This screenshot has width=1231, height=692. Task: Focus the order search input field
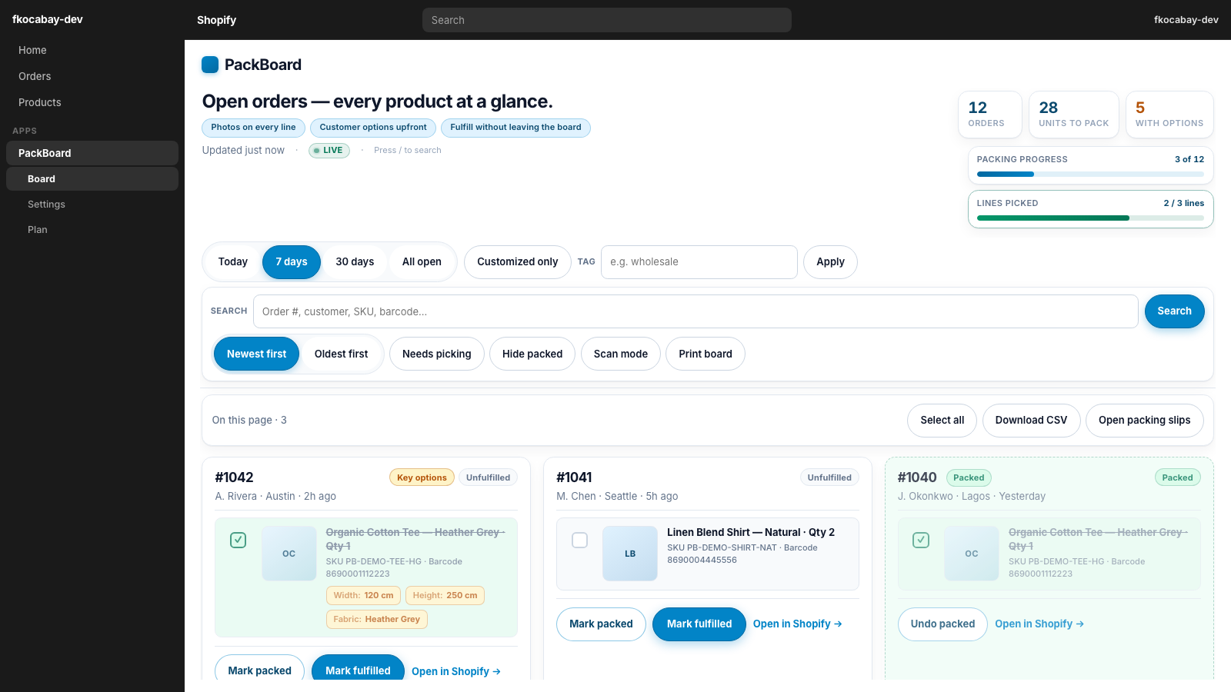coord(696,311)
